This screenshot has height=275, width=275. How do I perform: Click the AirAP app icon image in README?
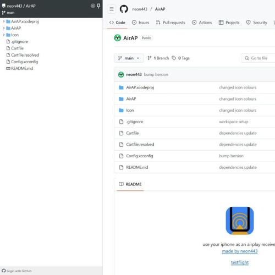(x=240, y=221)
